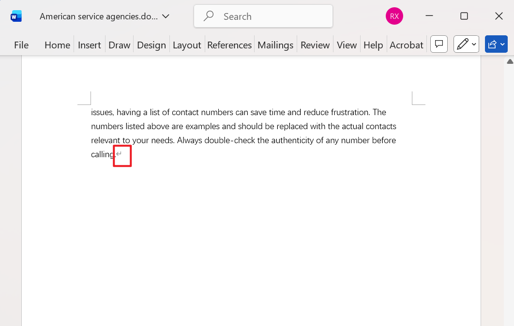The width and height of the screenshot is (514, 326).
Task: Open the Comments pane
Action: (x=438, y=44)
